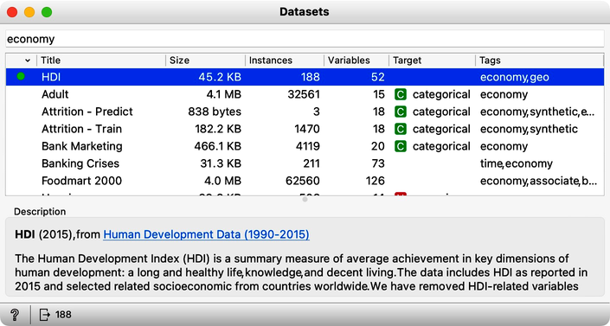Click categorical target text in Adult row
610x326 pixels.
point(441,94)
